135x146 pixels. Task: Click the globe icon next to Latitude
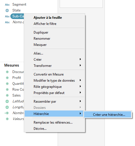(7, 101)
